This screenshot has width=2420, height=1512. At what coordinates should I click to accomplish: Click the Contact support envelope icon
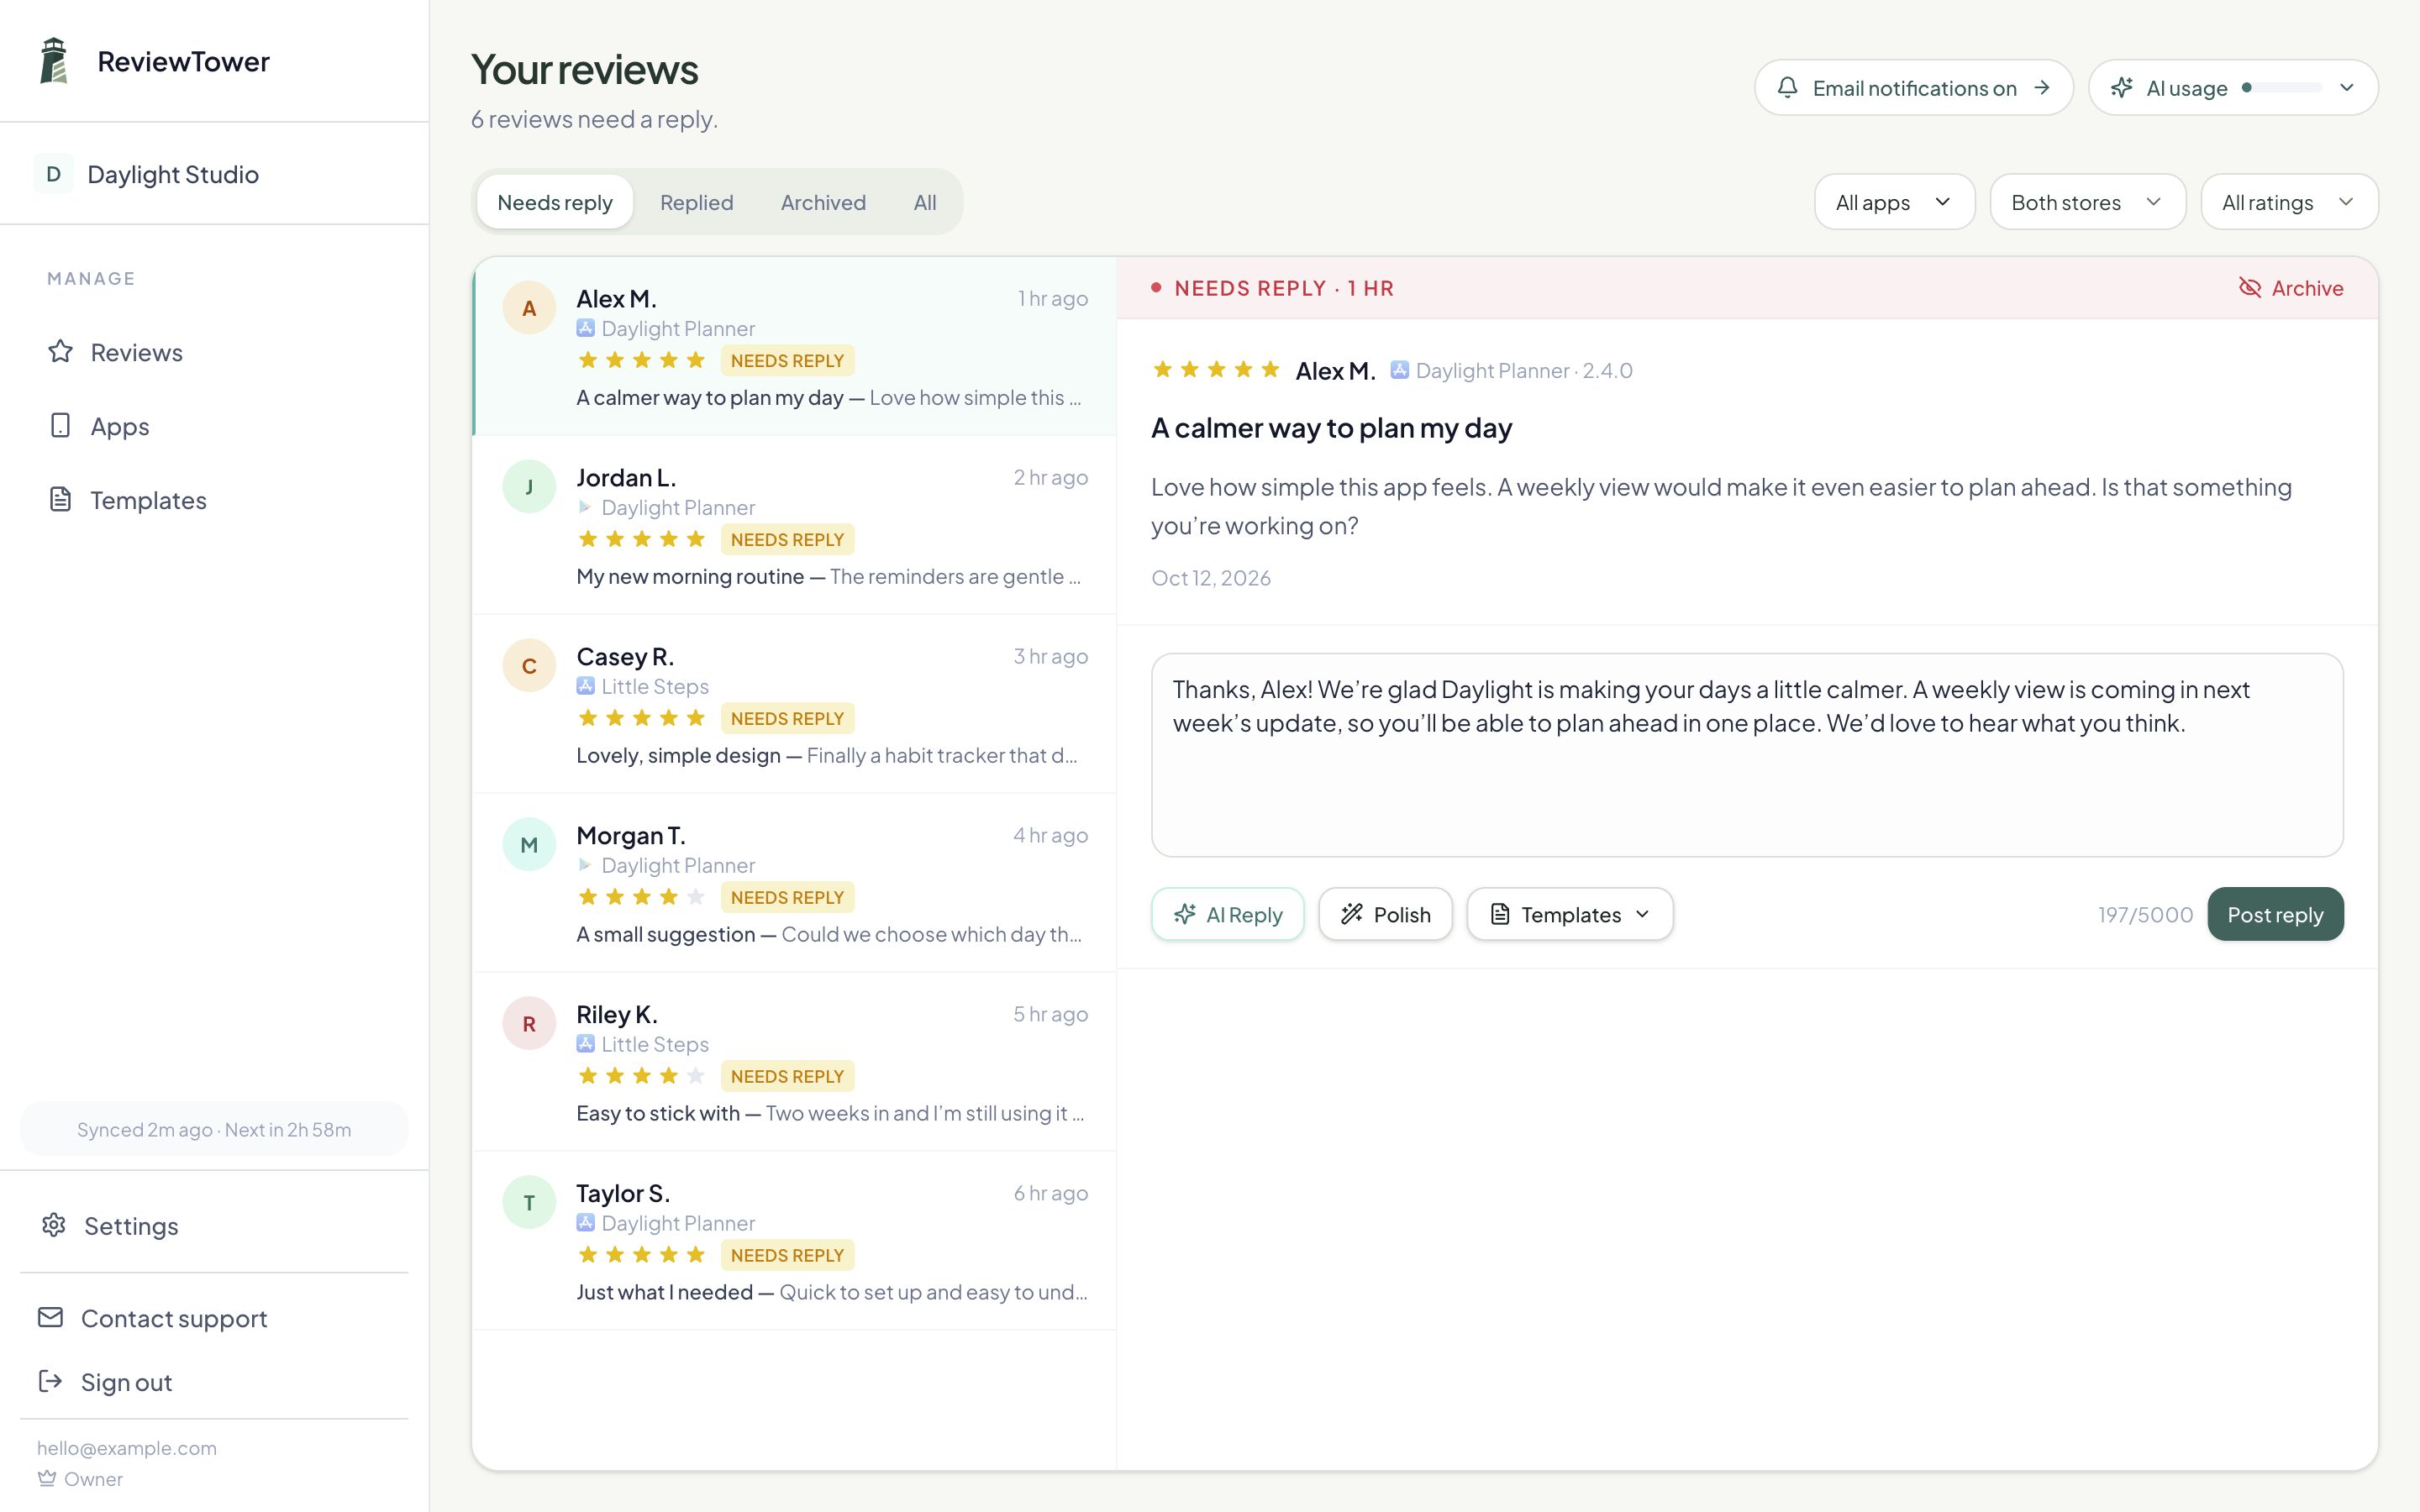(x=50, y=1318)
